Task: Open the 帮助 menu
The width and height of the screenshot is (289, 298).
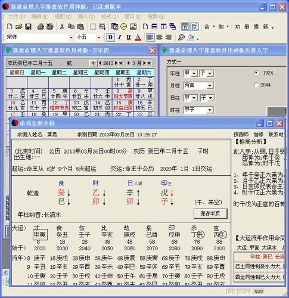Action: pos(156,17)
